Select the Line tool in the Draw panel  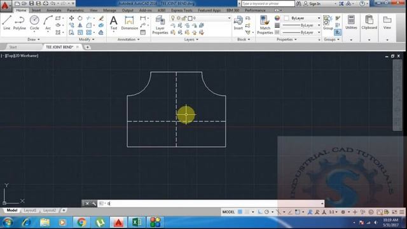point(7,23)
